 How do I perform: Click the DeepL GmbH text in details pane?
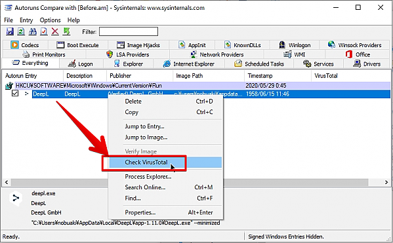click(46, 212)
